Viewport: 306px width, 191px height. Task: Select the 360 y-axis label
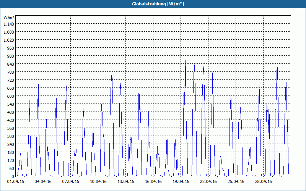[11, 128]
